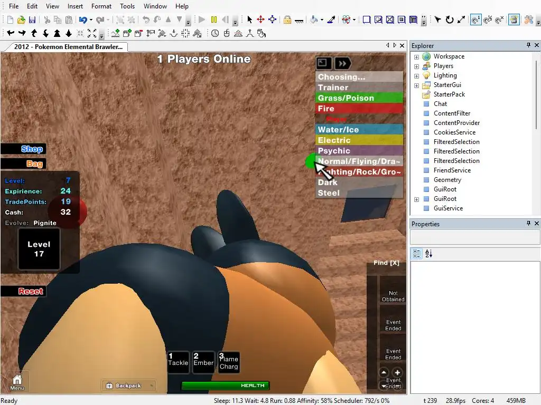Click the Rotate selection circular-arrow icon
This screenshot has width=541, height=405.
[x=449, y=20]
